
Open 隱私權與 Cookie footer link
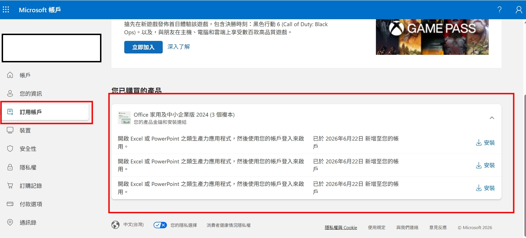pos(341,227)
